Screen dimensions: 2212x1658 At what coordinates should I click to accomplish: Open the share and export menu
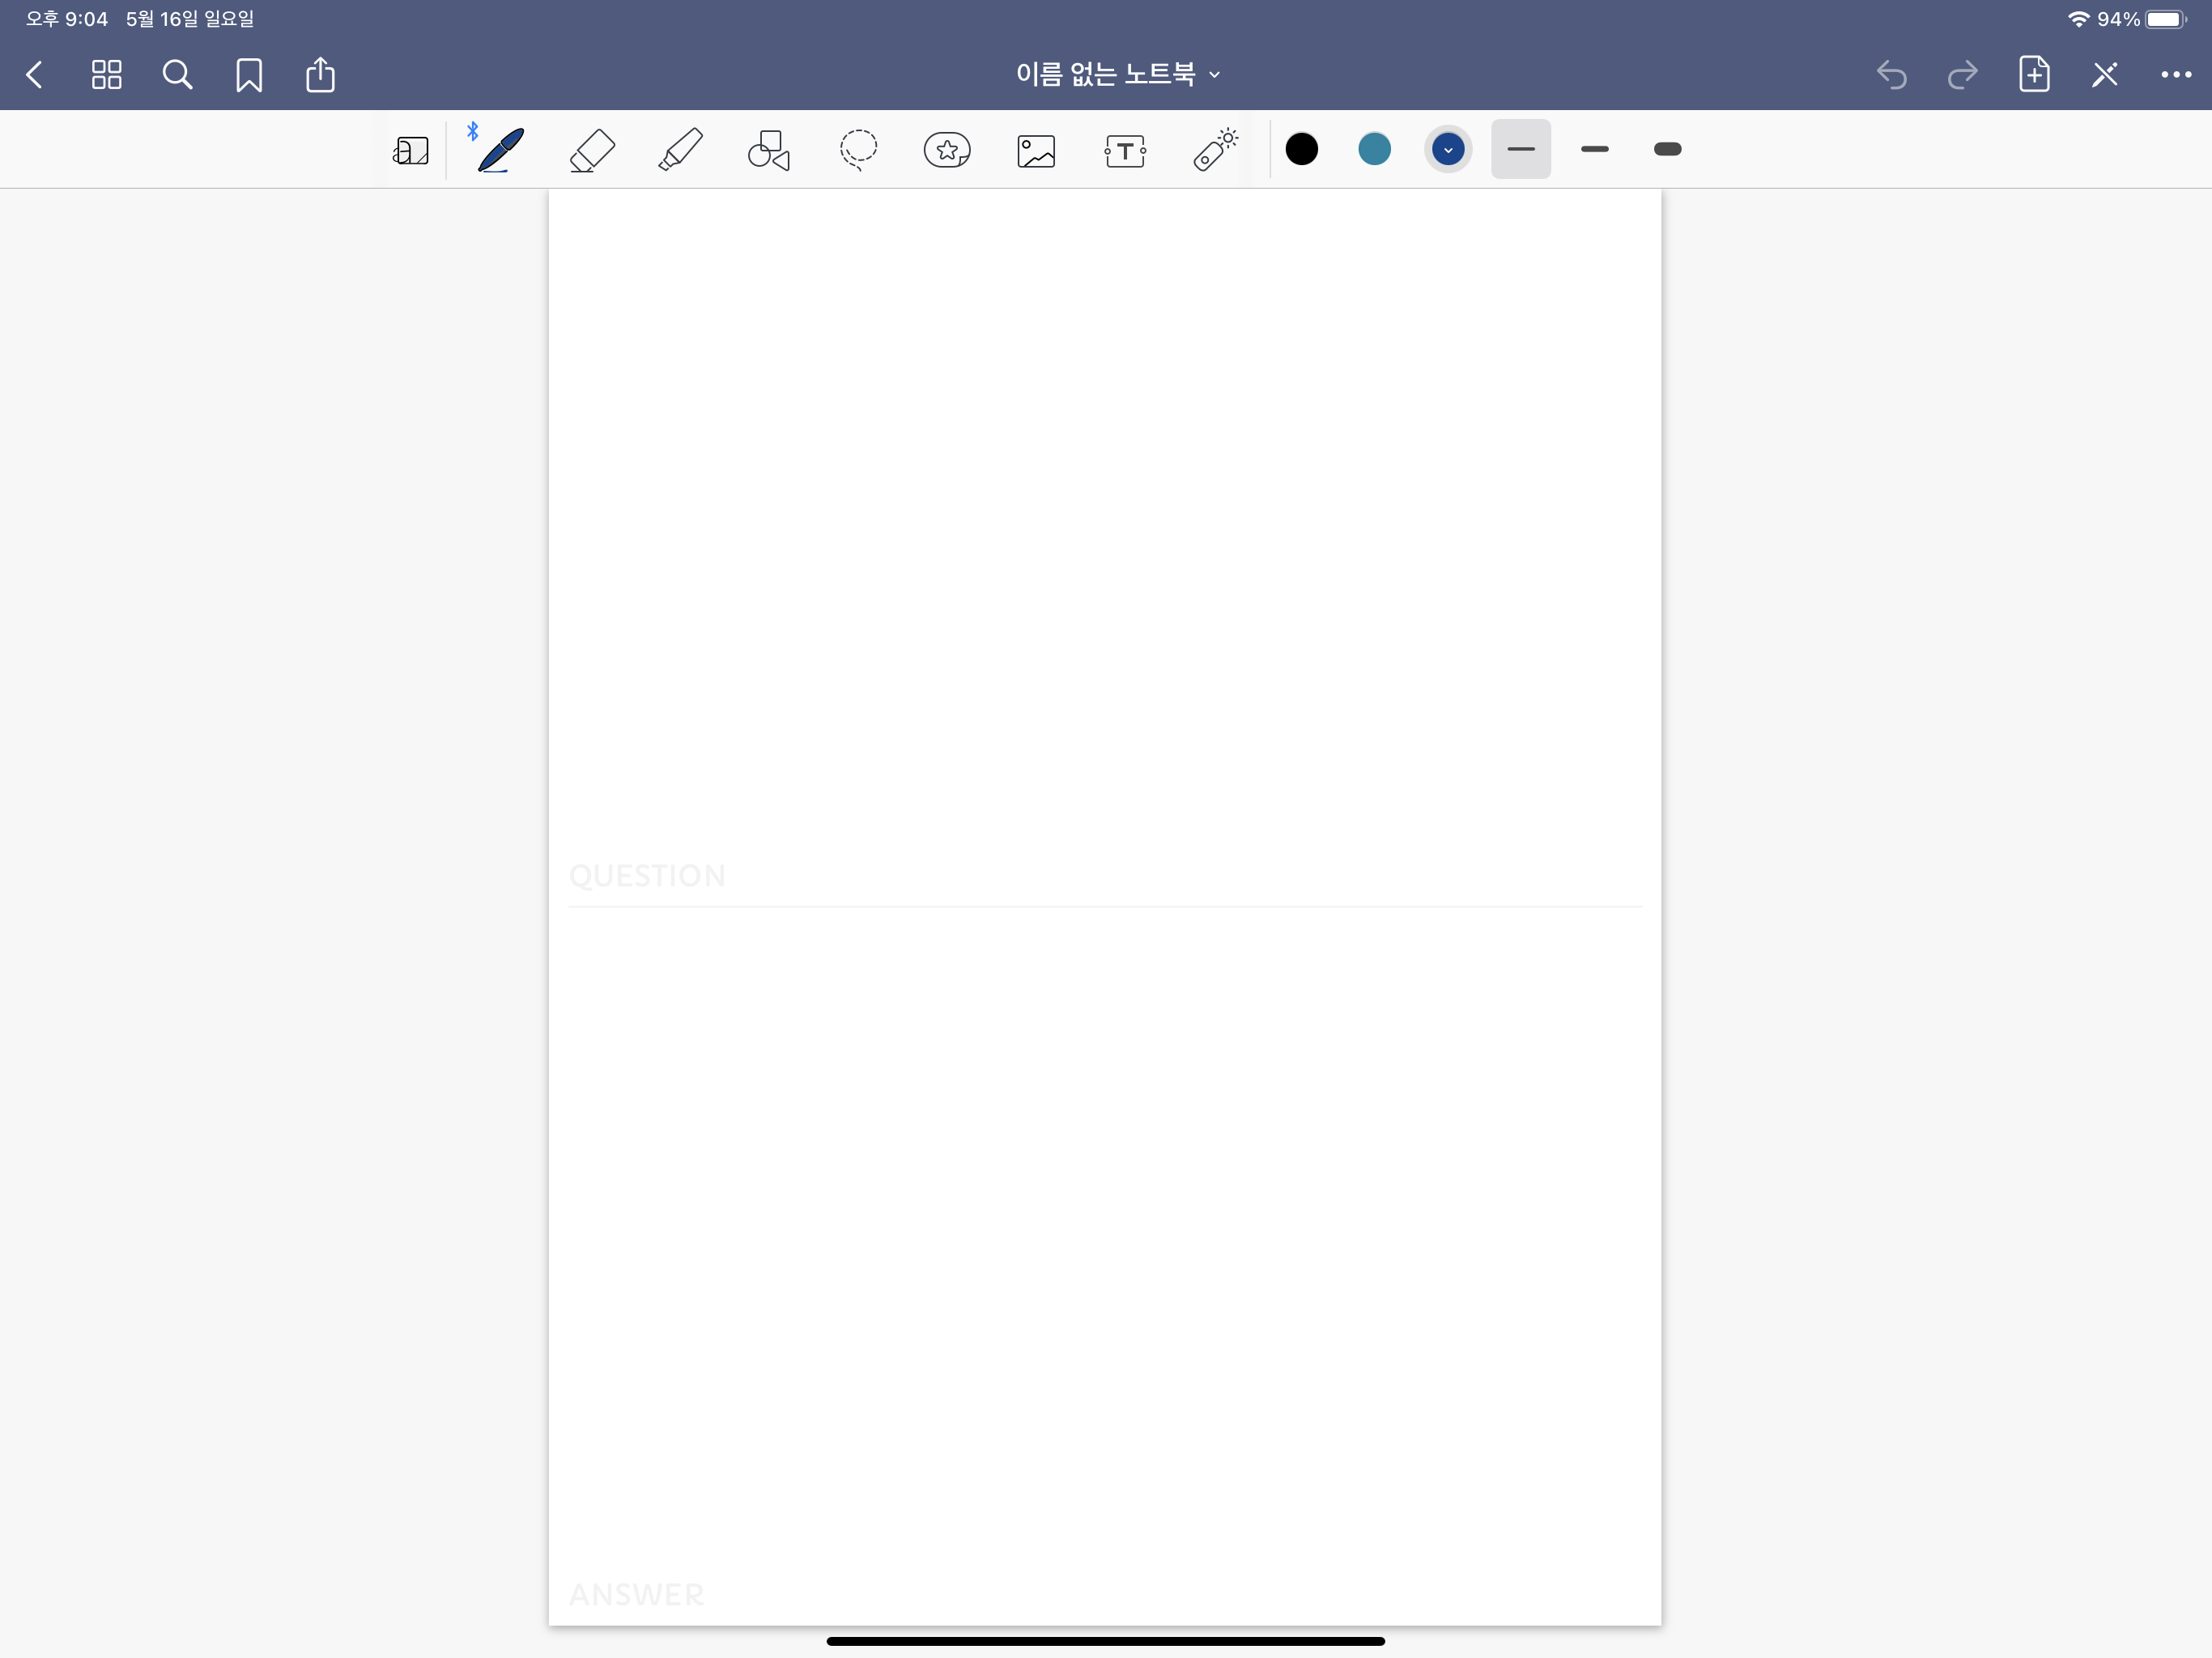[320, 75]
